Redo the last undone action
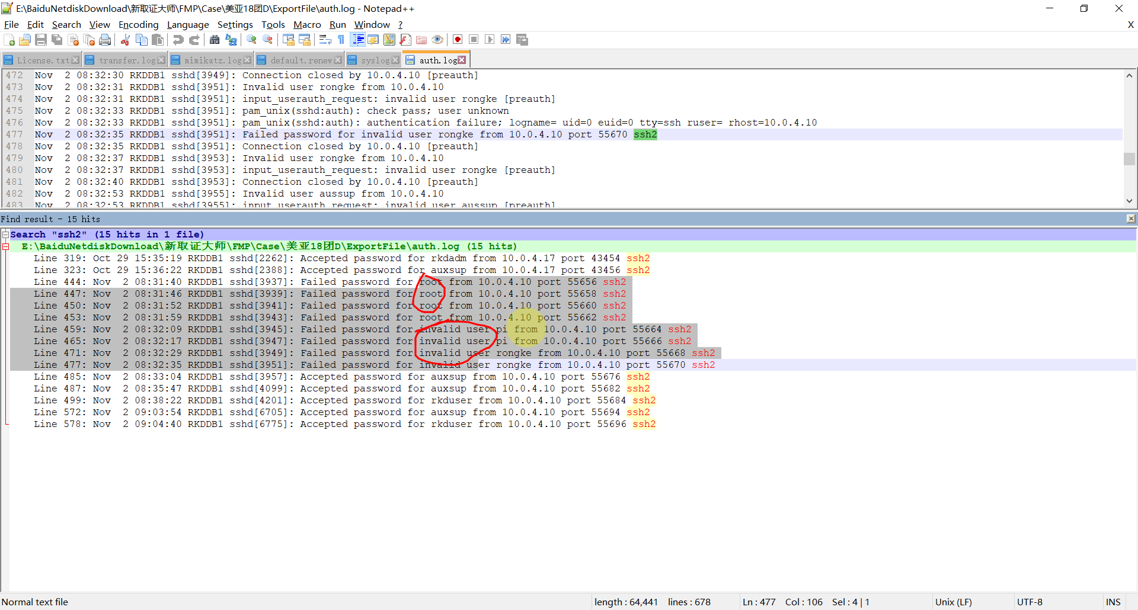 (194, 40)
